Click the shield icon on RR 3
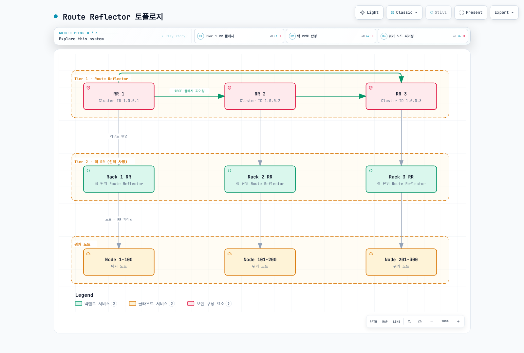 [x=371, y=88]
